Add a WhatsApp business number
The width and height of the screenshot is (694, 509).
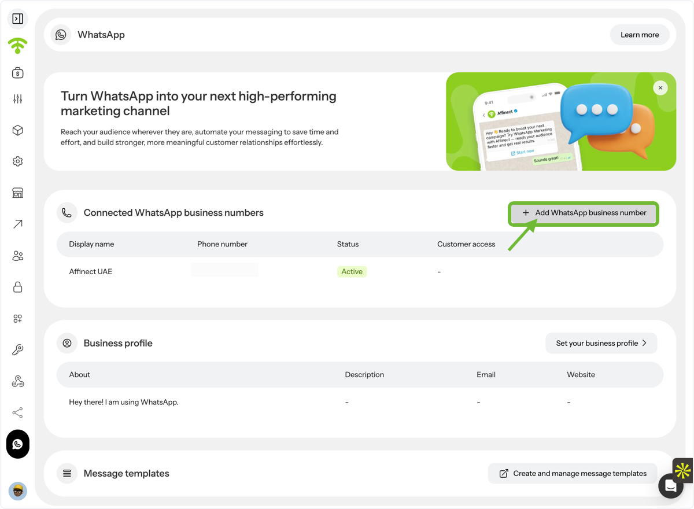coord(584,213)
